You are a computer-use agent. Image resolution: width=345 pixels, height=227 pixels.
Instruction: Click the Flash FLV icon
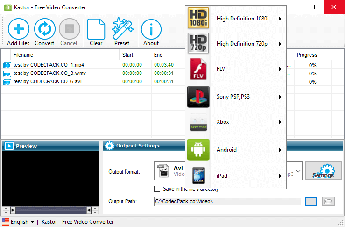point(198,69)
